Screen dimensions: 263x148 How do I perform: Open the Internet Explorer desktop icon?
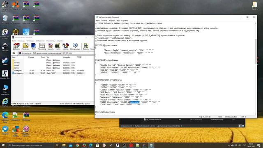point(5,102)
